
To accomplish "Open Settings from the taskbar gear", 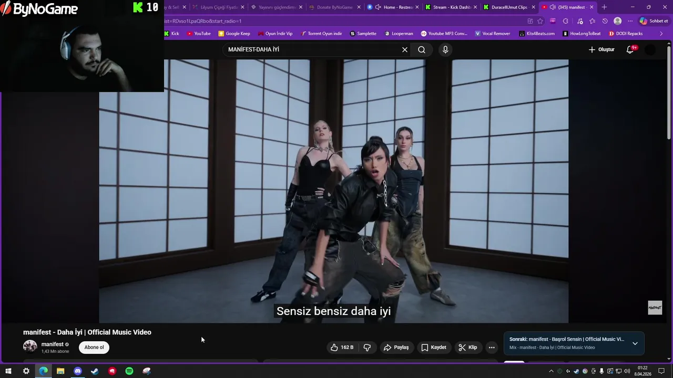I will (x=26, y=371).
